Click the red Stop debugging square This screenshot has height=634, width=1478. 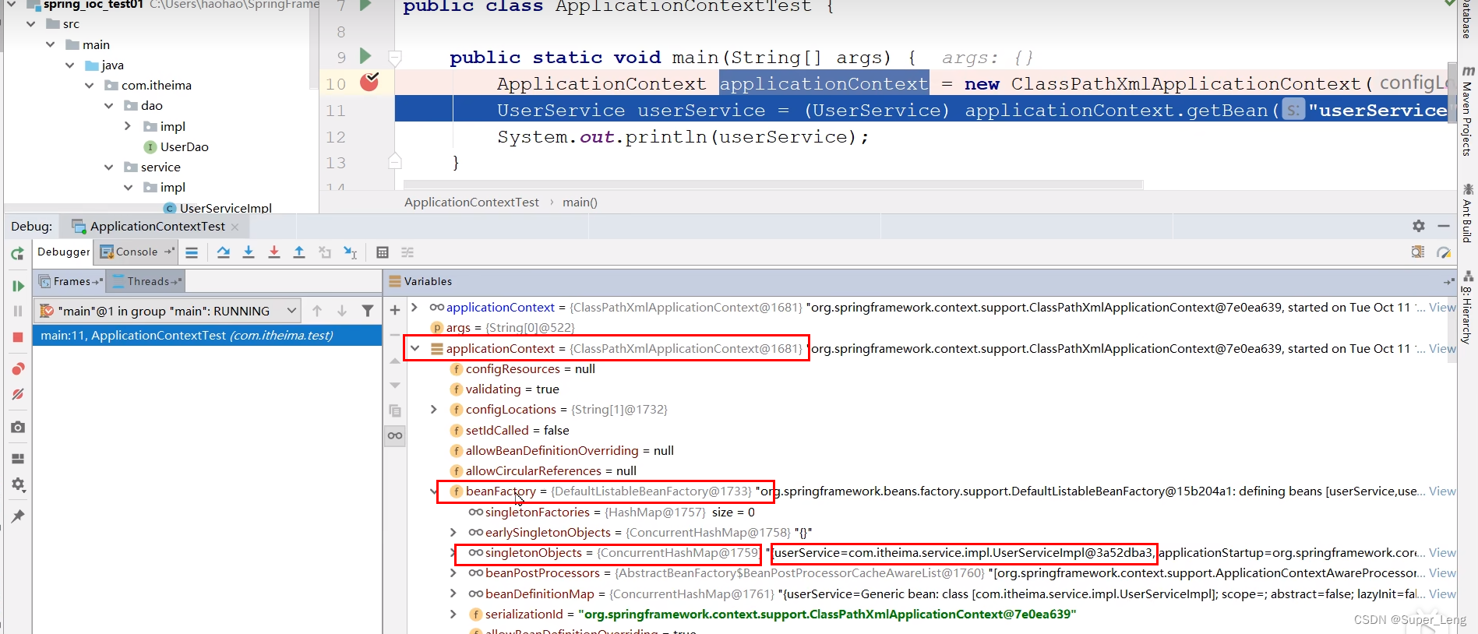tap(18, 337)
